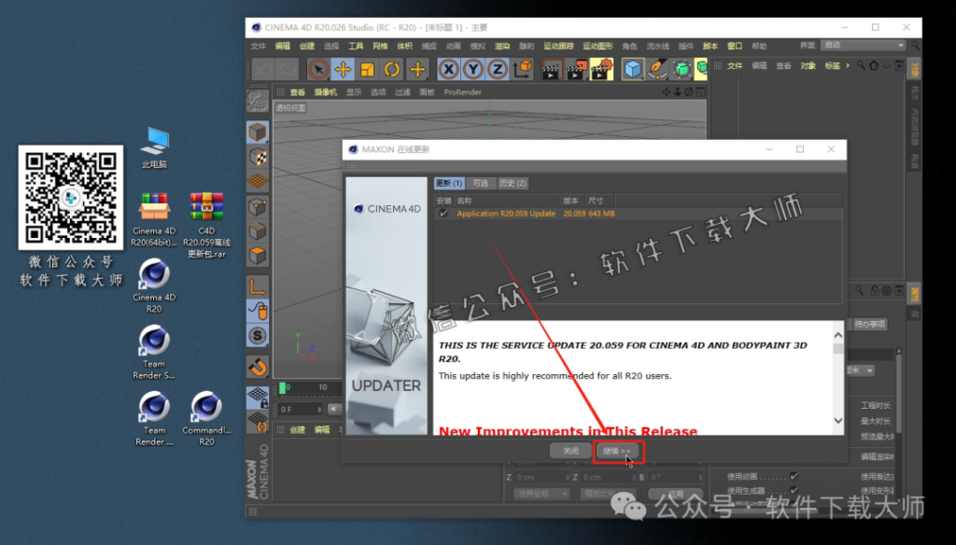Click the 继续 >> button
This screenshot has height=545, width=956.
618,452
